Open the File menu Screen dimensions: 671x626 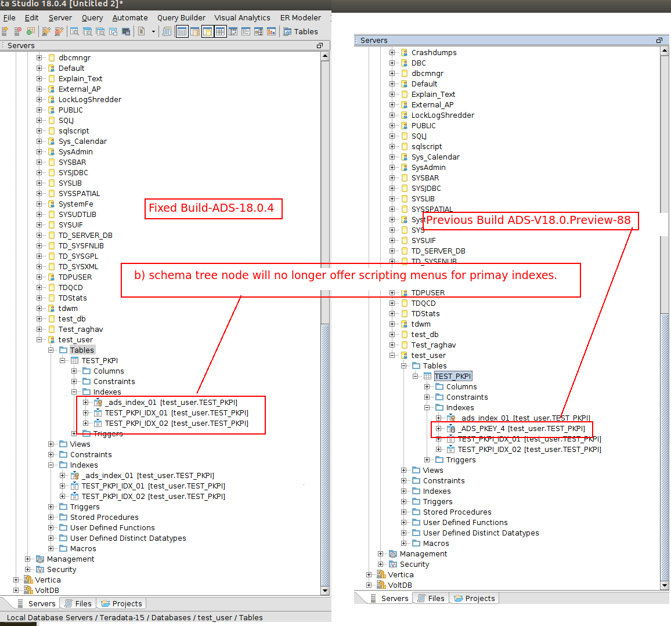point(9,17)
